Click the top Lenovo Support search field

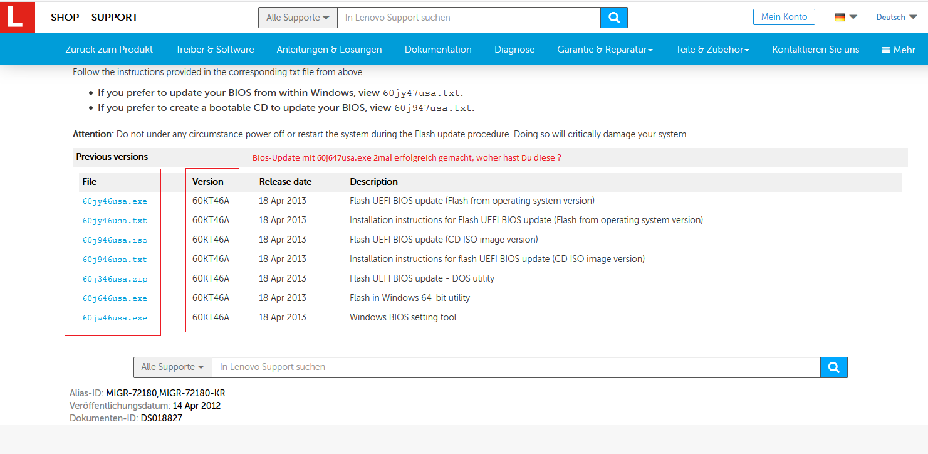(469, 18)
